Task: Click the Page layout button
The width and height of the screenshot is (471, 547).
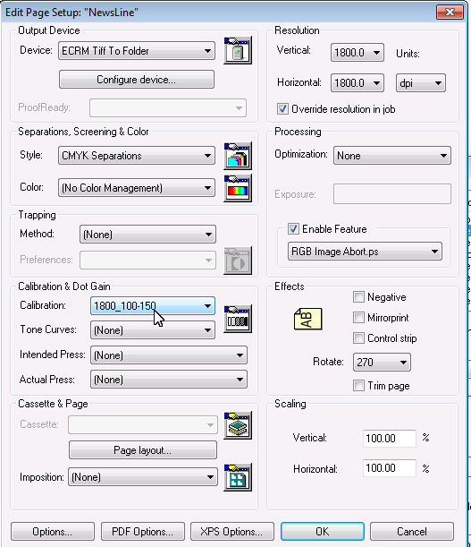Action: [x=143, y=450]
